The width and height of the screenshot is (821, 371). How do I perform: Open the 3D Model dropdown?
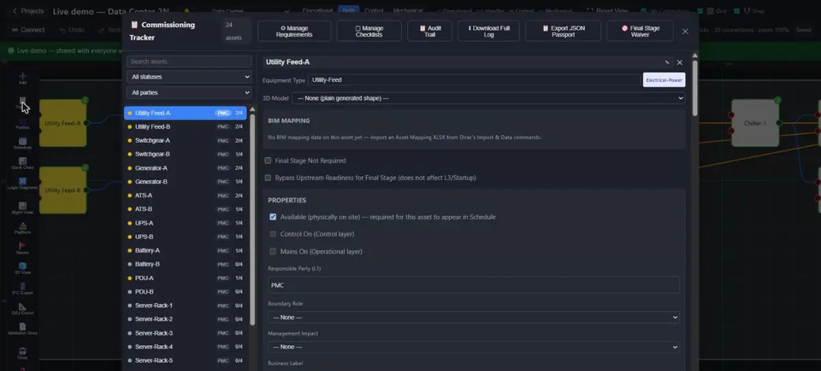click(488, 98)
